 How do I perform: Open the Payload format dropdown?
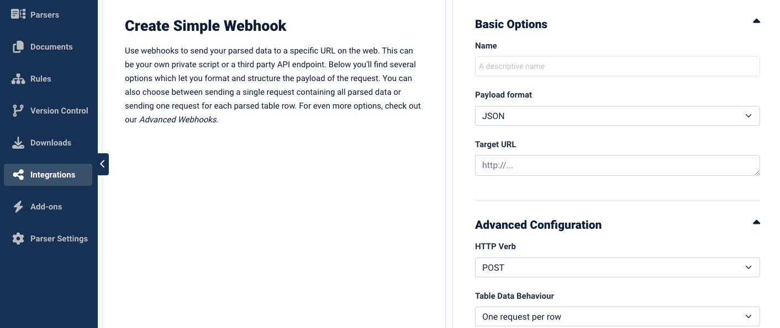(x=617, y=116)
